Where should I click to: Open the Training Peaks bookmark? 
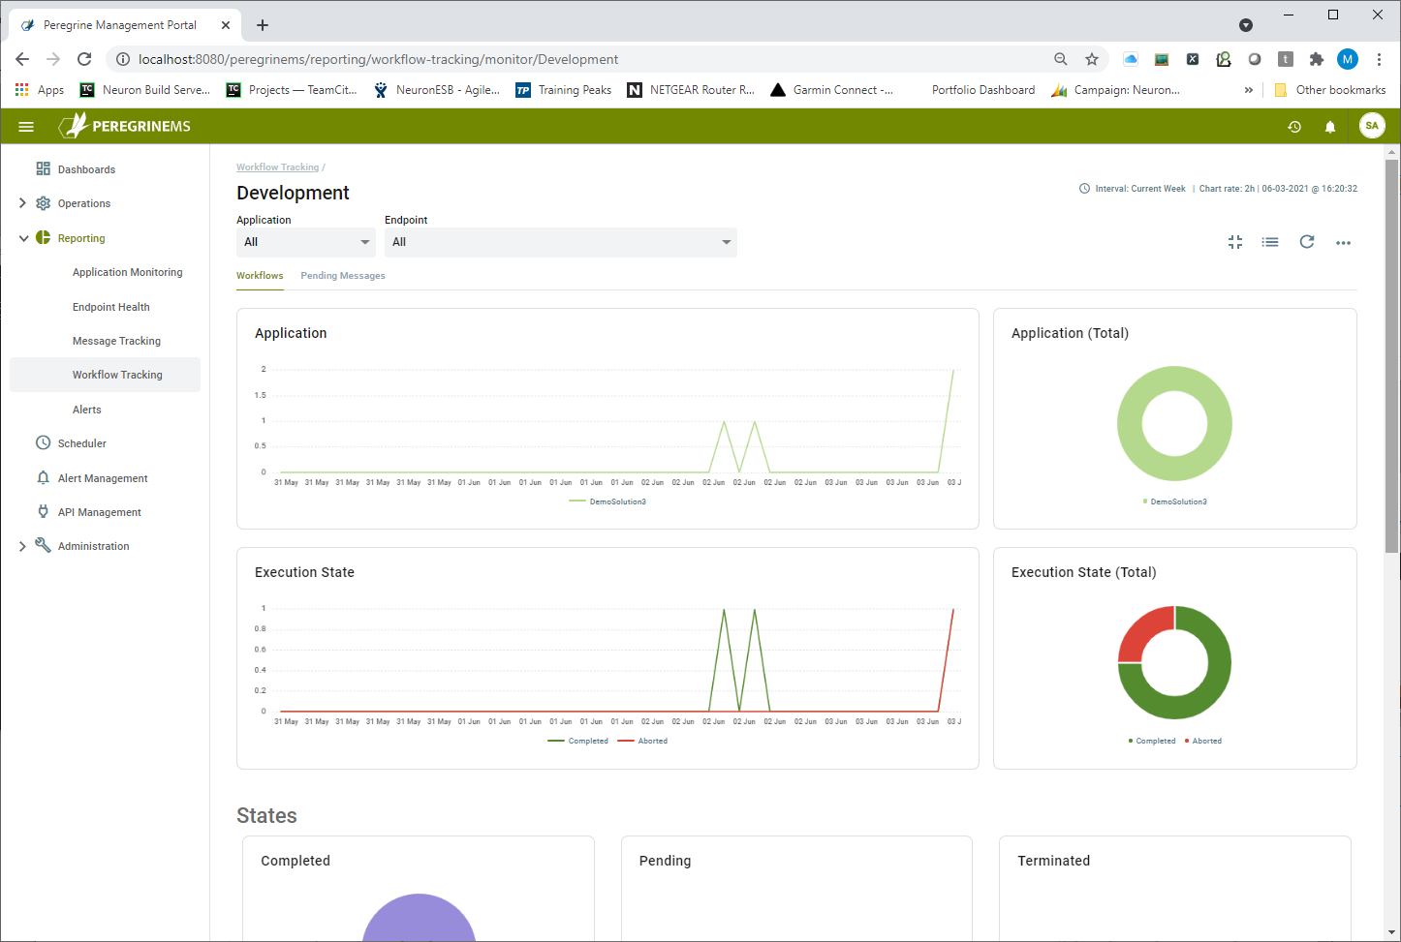[x=564, y=90]
